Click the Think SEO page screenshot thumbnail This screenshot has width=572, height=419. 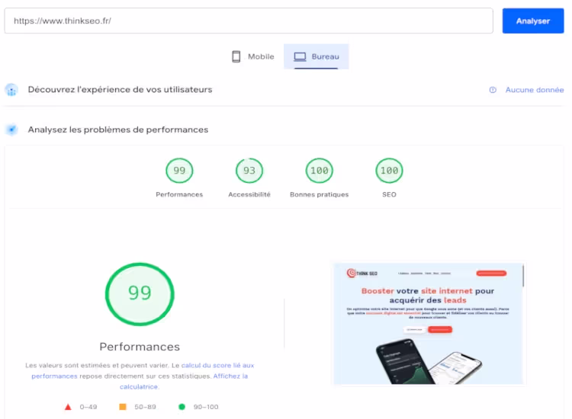[429, 324]
